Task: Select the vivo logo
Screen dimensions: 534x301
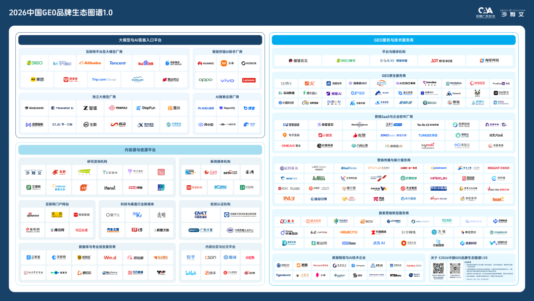Action: coord(227,80)
